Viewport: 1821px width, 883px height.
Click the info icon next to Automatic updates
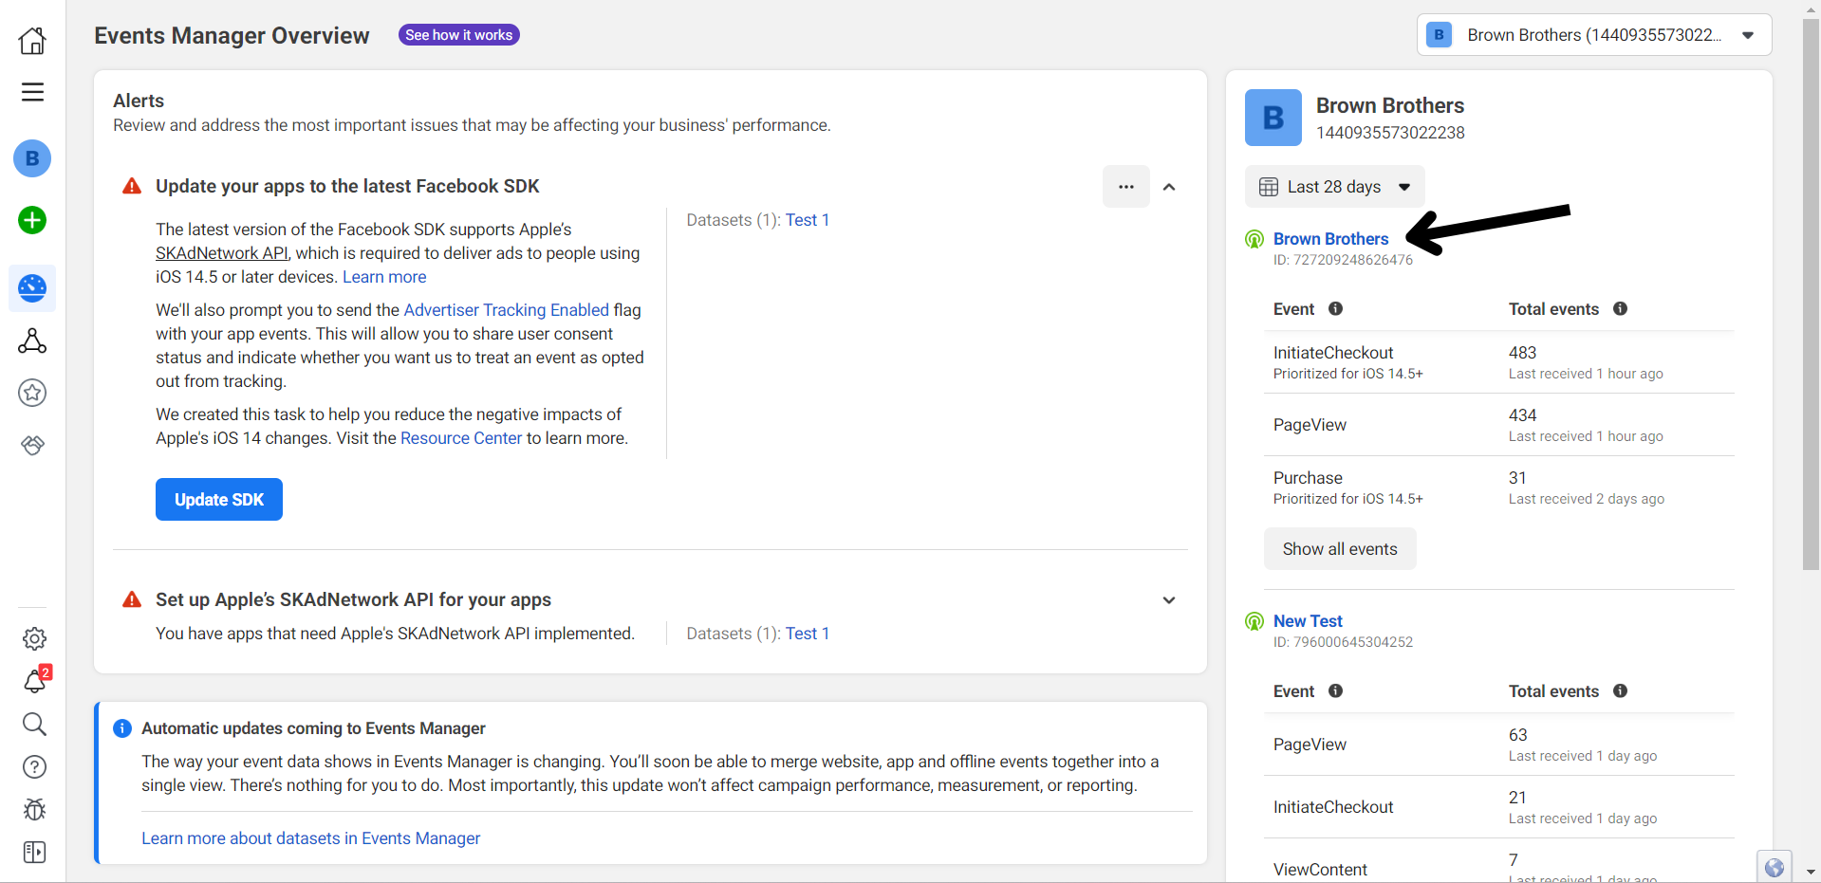point(122,728)
